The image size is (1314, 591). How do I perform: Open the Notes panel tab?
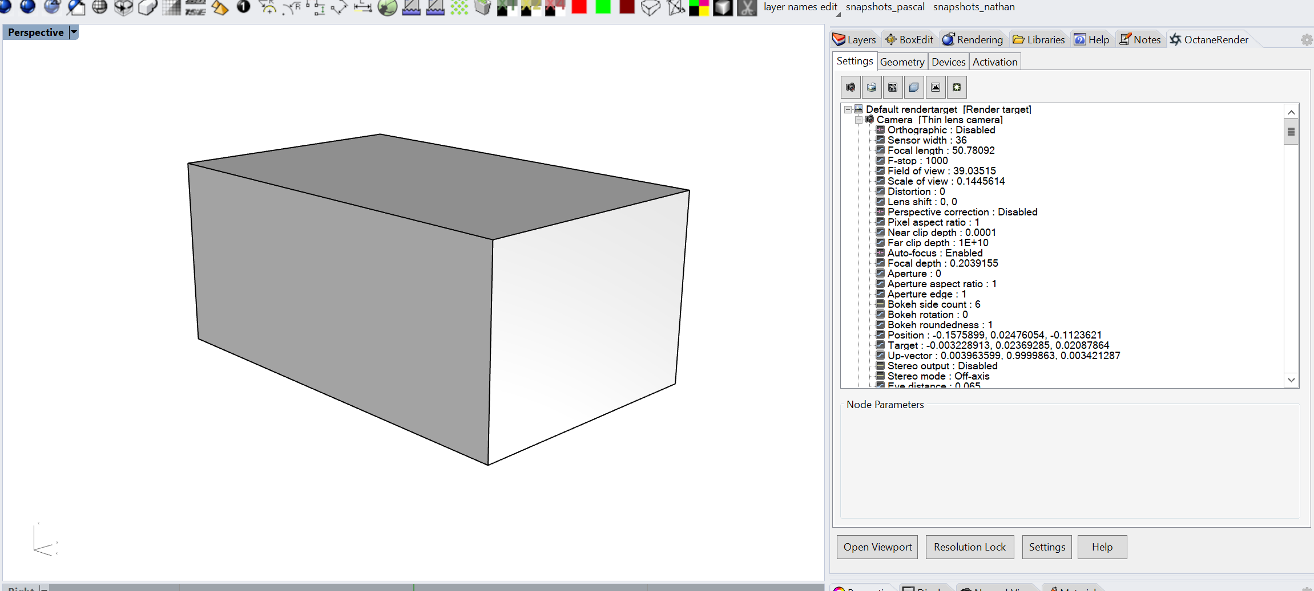(x=1140, y=39)
